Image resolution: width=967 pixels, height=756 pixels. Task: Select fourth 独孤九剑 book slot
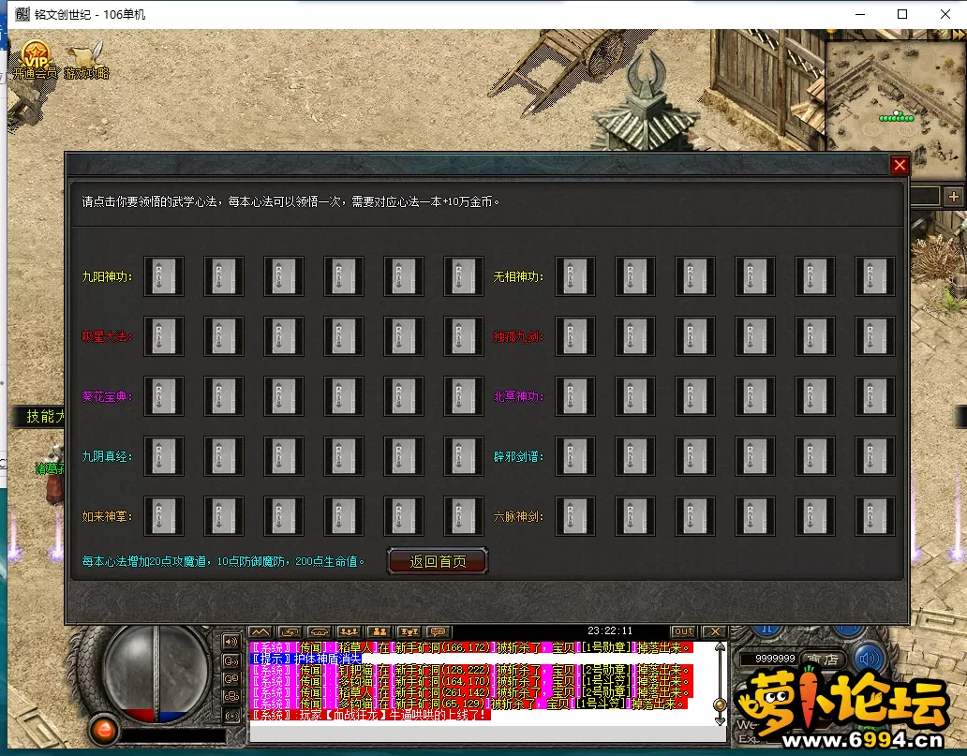click(x=755, y=336)
